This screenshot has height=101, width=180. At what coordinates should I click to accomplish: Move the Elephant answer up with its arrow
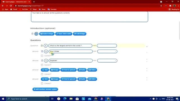(147, 59)
